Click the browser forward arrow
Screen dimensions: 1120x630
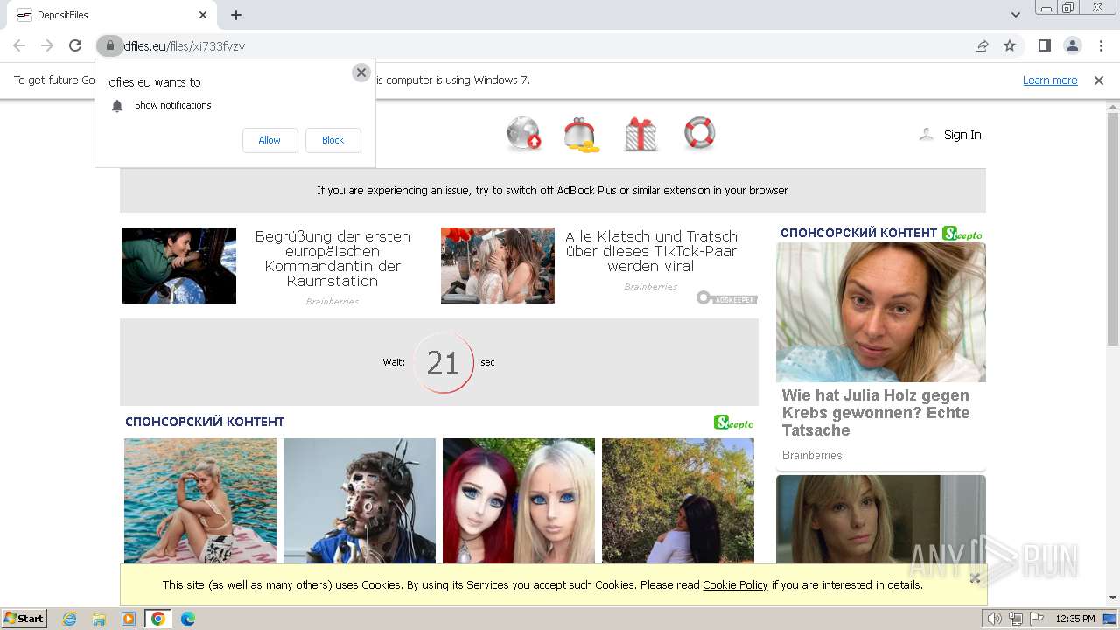(47, 45)
